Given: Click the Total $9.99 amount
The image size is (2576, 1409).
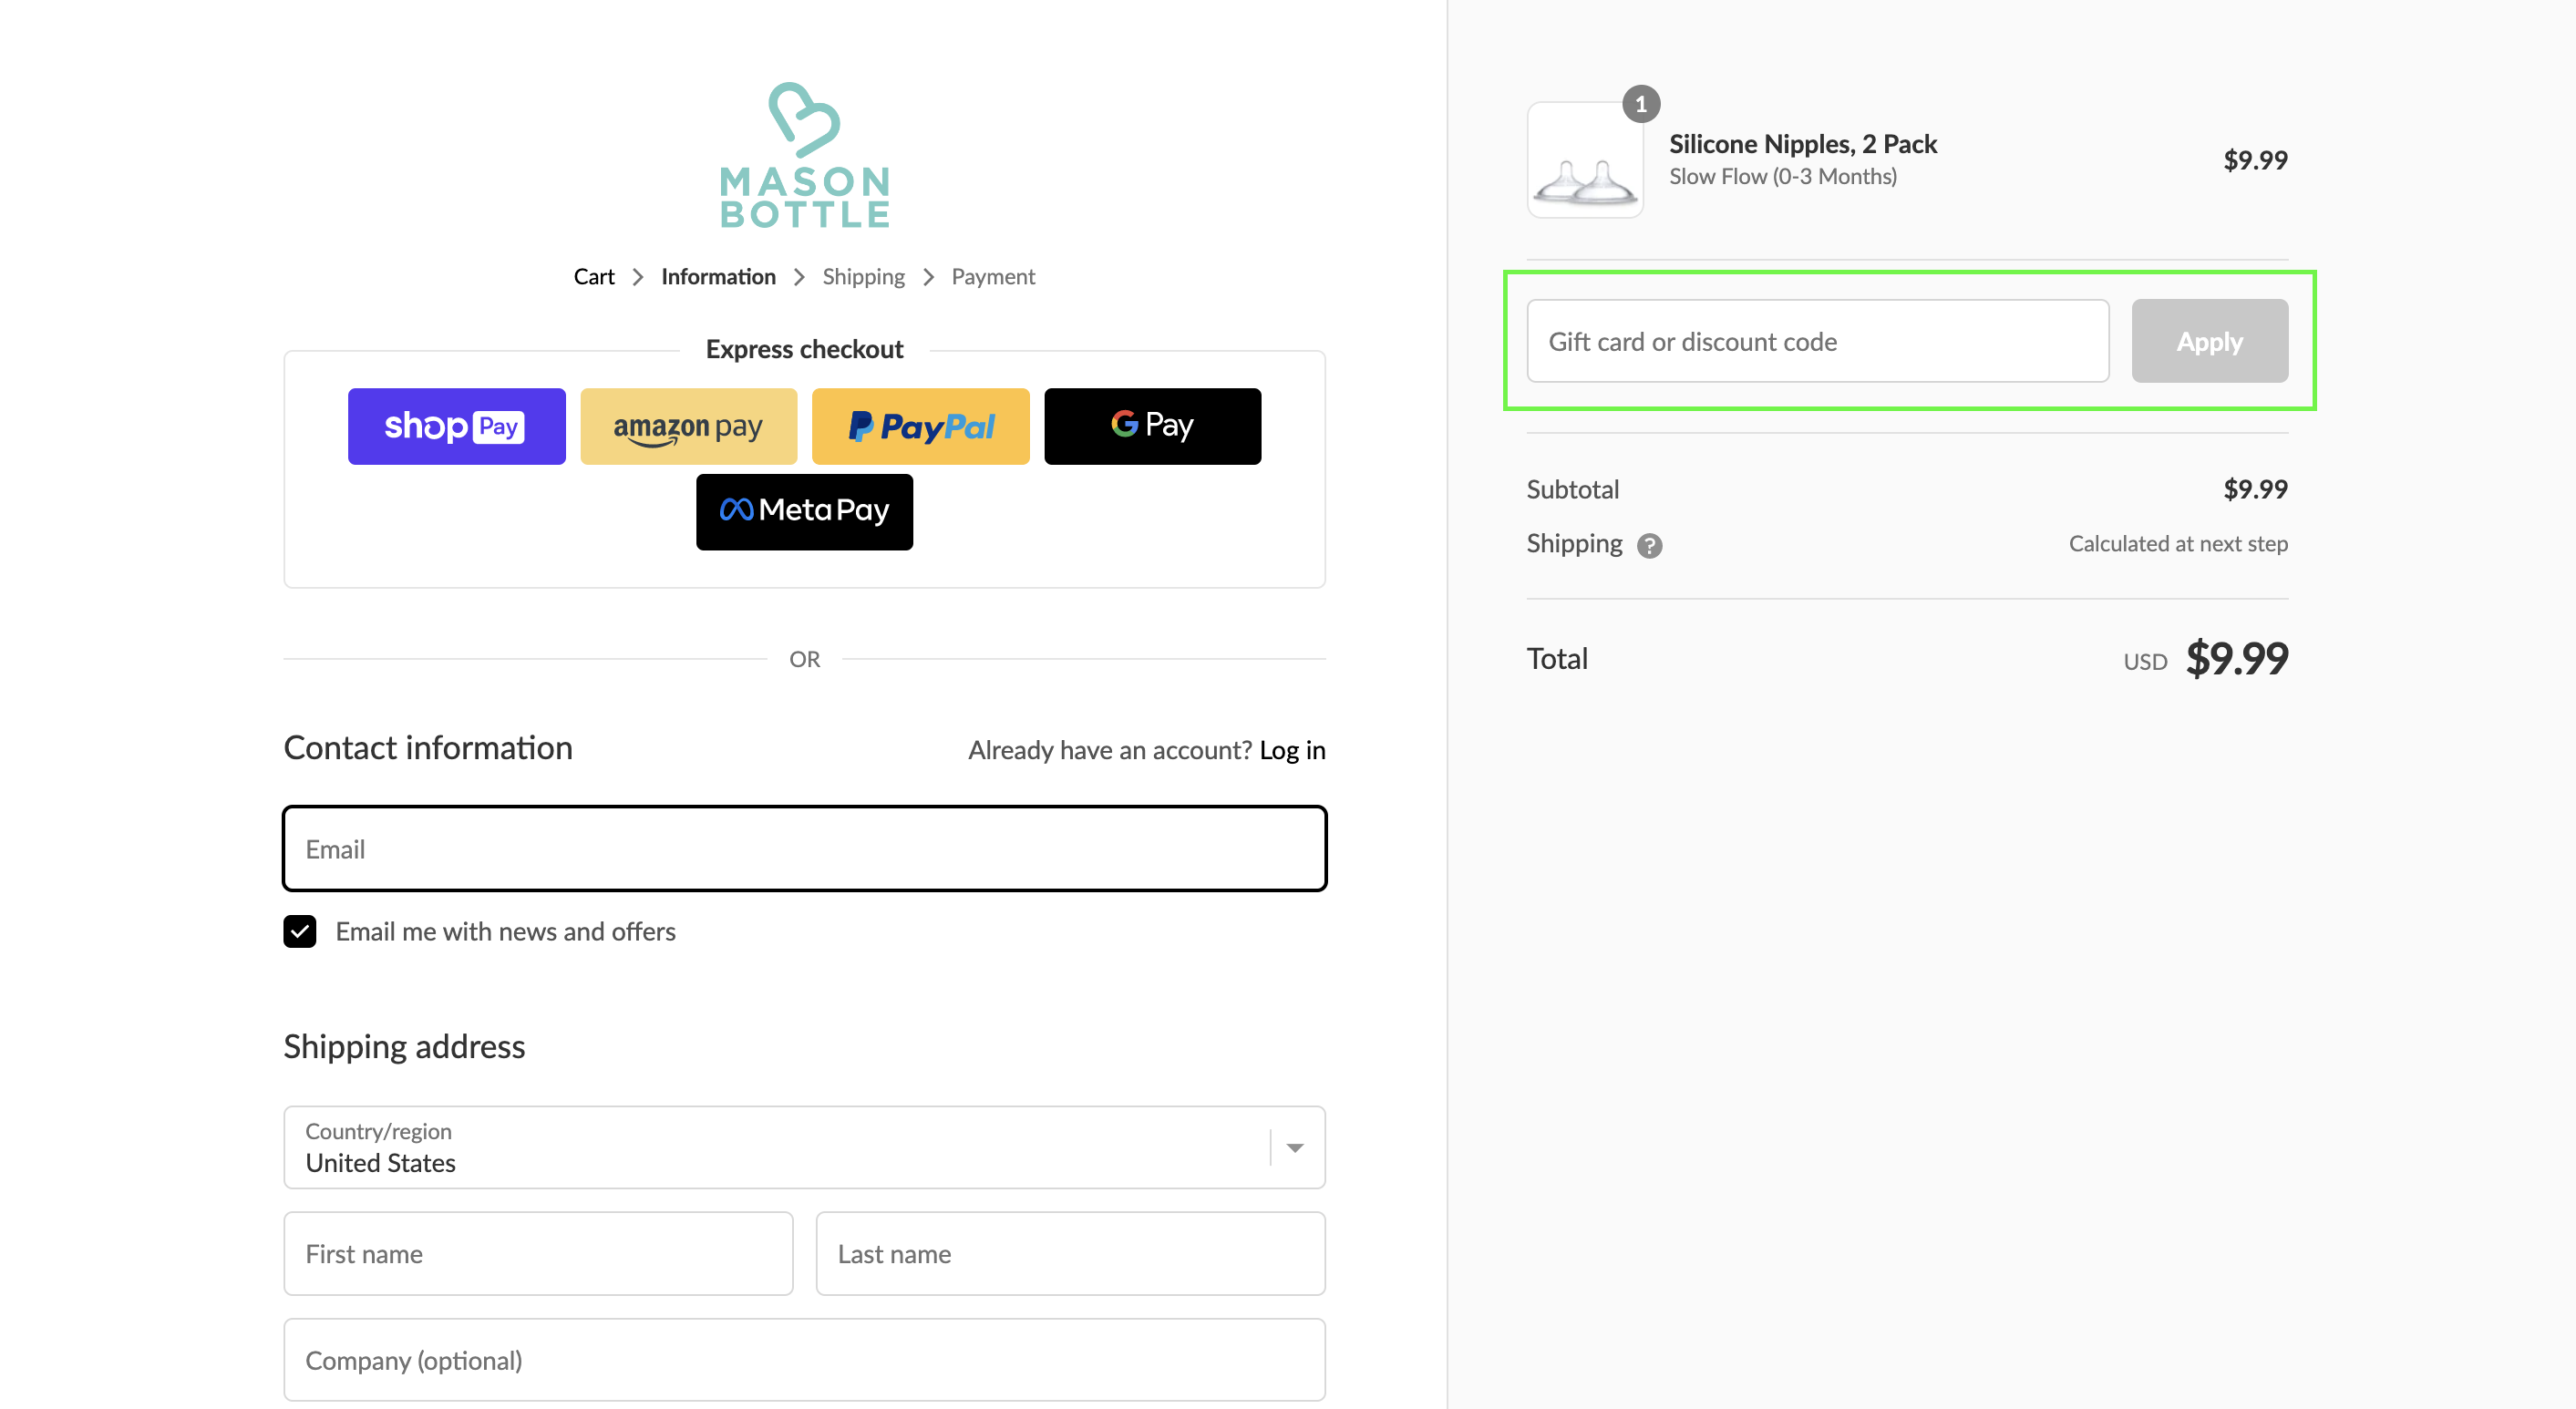Looking at the screenshot, I should click(2236, 658).
